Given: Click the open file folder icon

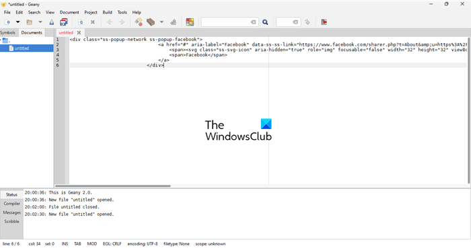Looking at the screenshot, I should 29,22.
